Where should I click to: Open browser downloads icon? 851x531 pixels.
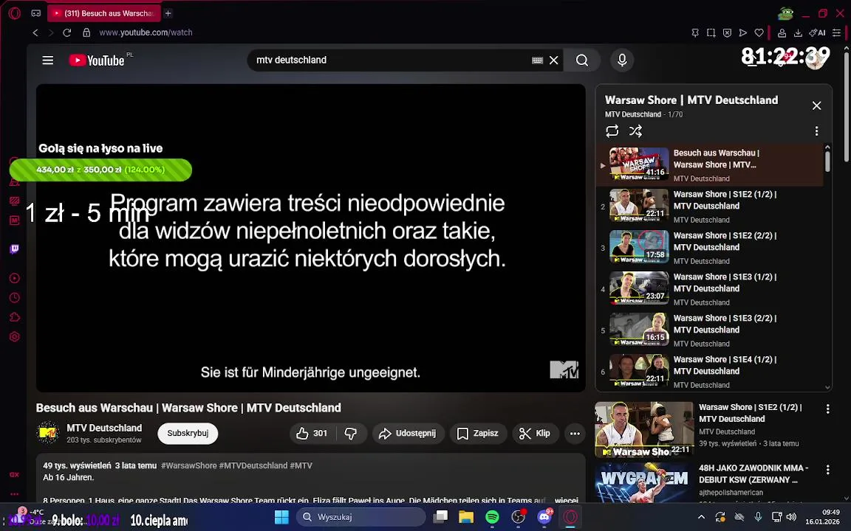tap(798, 33)
